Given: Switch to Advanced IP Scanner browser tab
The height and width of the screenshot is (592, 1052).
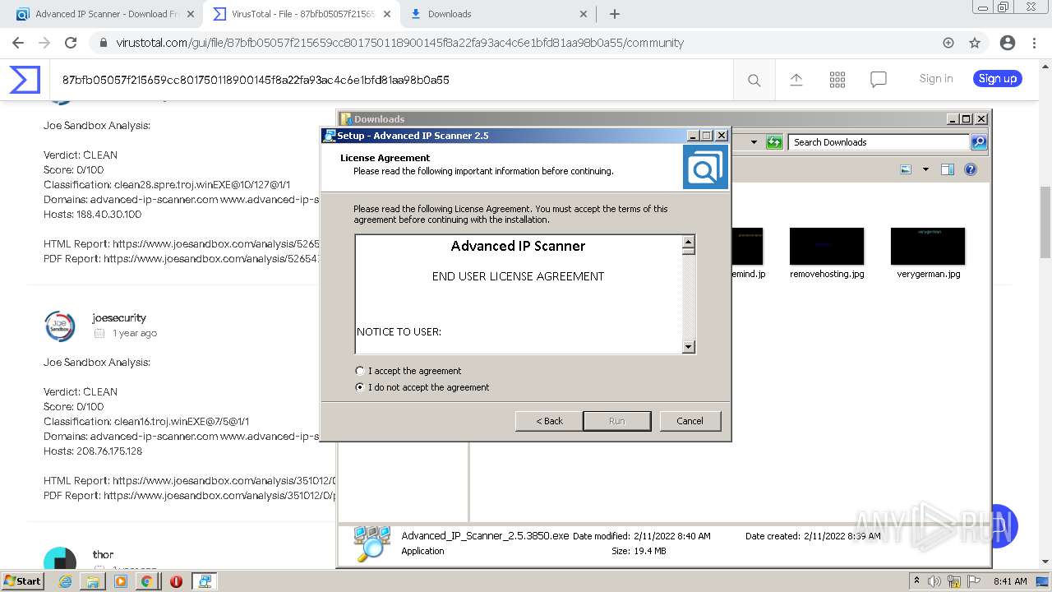Looking at the screenshot, I should (107, 14).
